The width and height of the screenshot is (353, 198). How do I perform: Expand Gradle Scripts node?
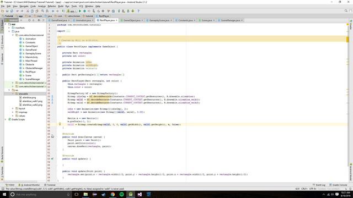coord(6,119)
